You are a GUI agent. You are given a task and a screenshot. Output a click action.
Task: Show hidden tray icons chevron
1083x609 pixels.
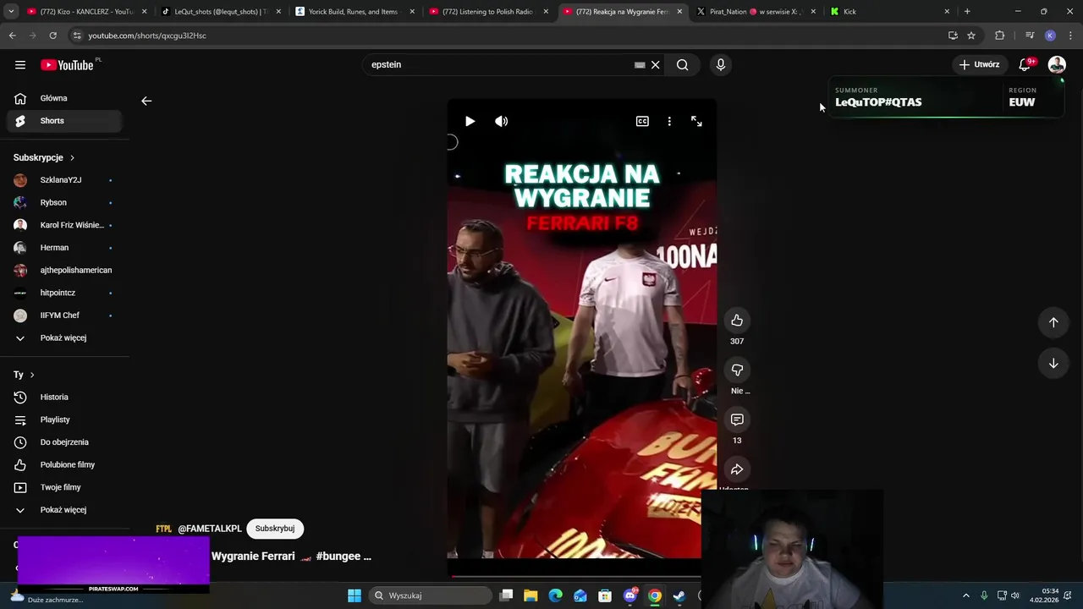966,595
